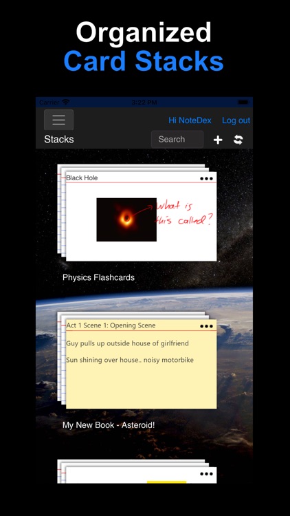
Task: Select the Black Hole card title
Action: 82,178
